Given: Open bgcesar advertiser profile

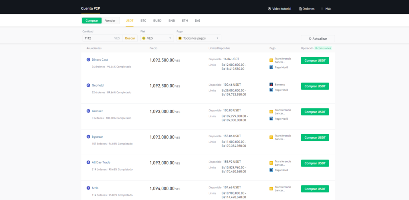Looking at the screenshot, I should (x=97, y=137).
